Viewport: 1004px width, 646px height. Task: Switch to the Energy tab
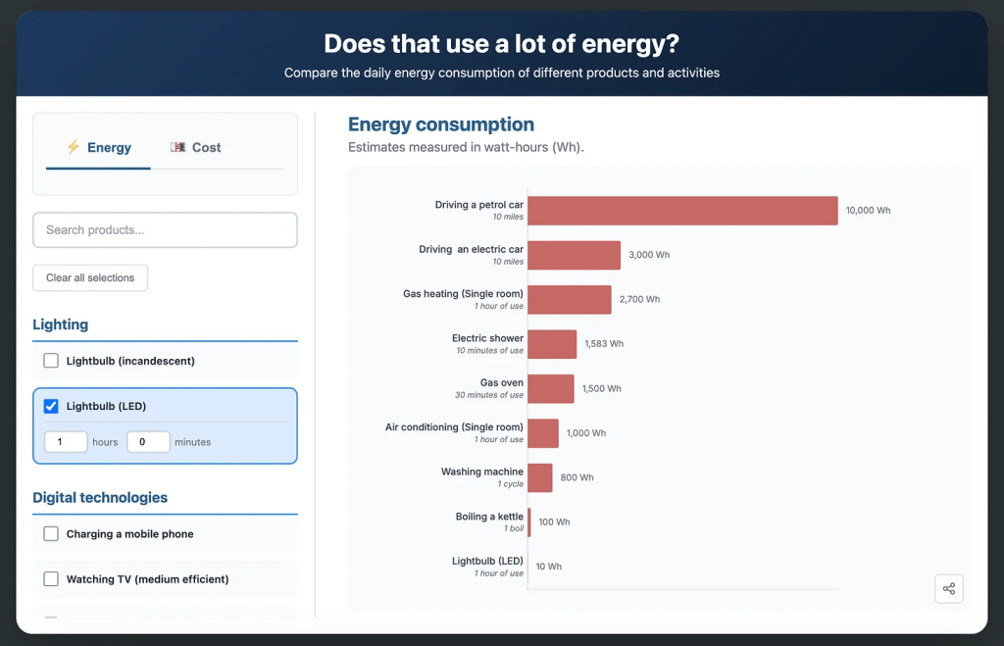98,148
